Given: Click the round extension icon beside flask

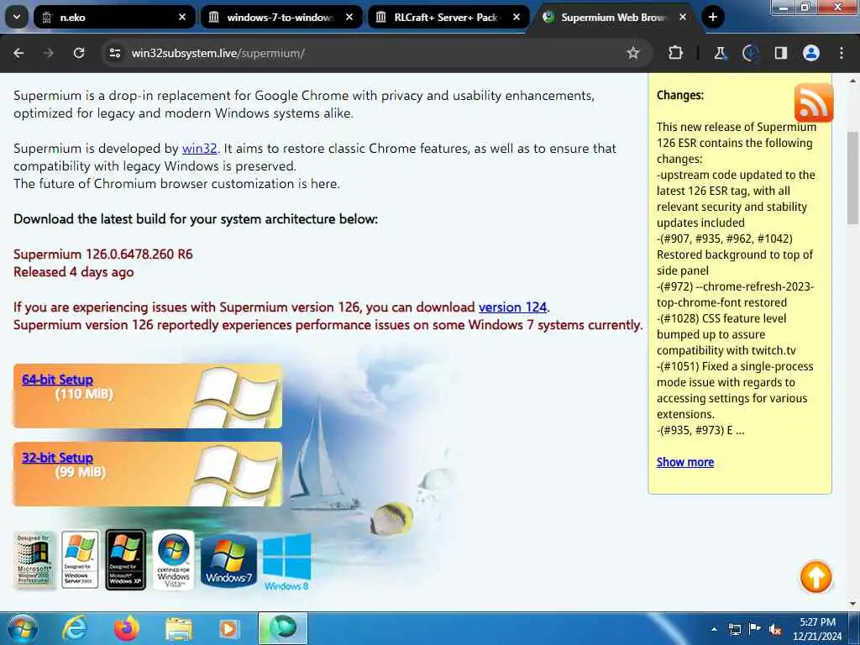Looking at the screenshot, I should pos(750,53).
